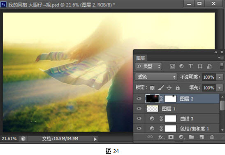Click the lock all padlock button
This screenshot has width=225, height=155.
[178, 88]
